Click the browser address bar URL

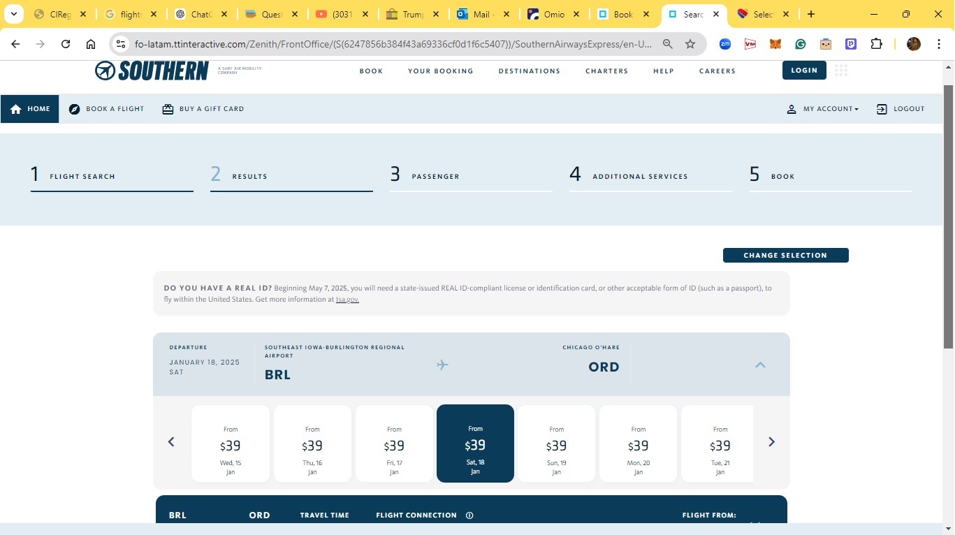(393, 44)
